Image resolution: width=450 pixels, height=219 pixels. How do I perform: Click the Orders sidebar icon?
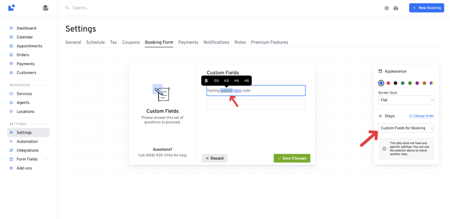click(11, 55)
